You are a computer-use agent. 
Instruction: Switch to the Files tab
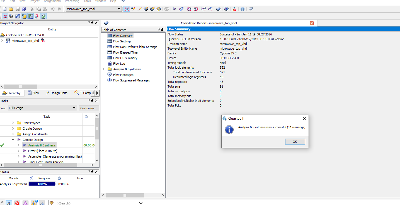click(33, 93)
